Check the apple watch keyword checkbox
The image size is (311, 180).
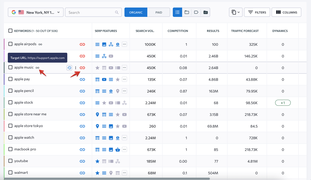(x=10, y=138)
